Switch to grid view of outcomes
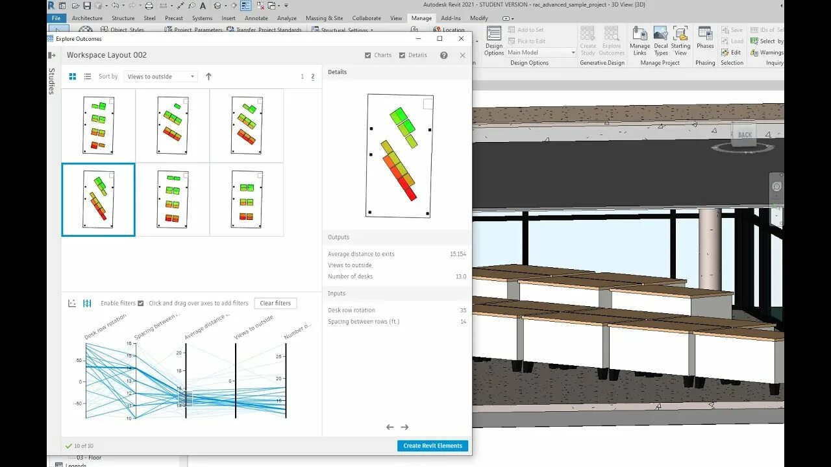 coord(73,77)
